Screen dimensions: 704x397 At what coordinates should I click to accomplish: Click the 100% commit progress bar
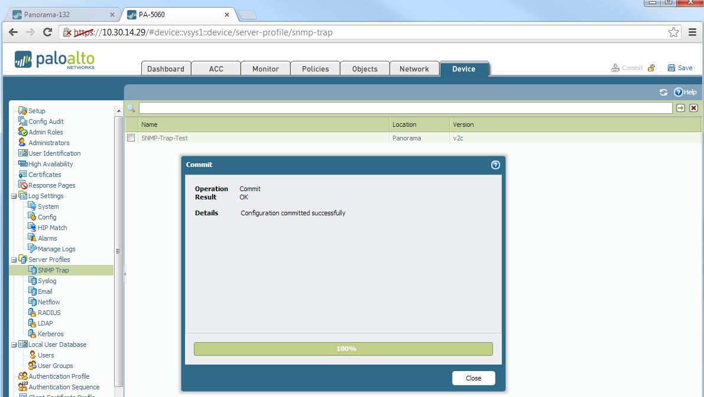click(343, 349)
